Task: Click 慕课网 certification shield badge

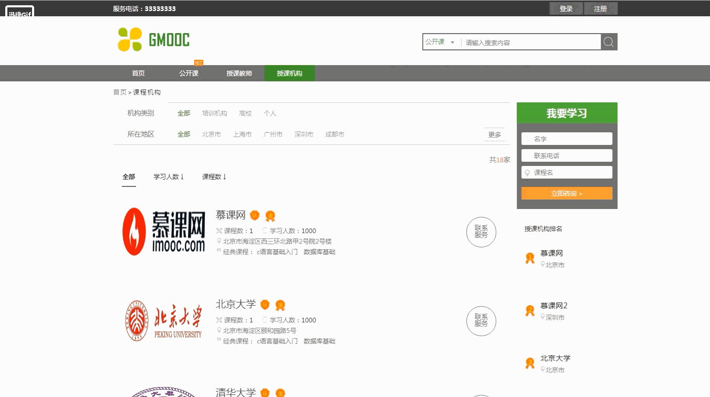Action: tap(255, 215)
